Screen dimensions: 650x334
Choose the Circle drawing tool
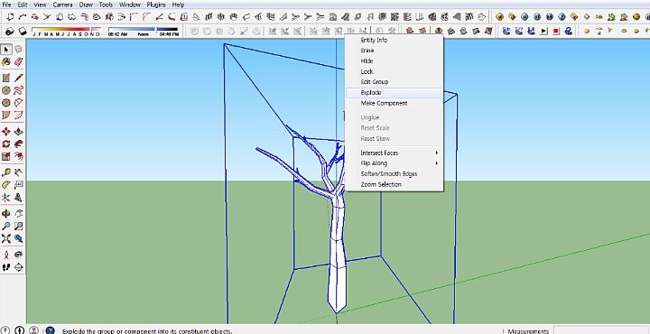pyautogui.click(x=6, y=90)
